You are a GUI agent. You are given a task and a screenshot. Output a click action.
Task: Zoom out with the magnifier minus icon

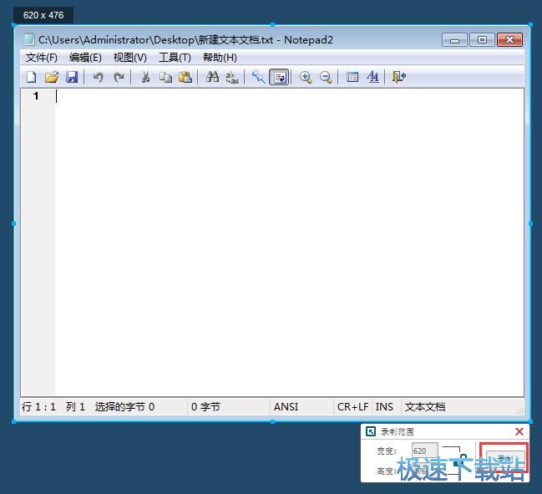coord(326,77)
